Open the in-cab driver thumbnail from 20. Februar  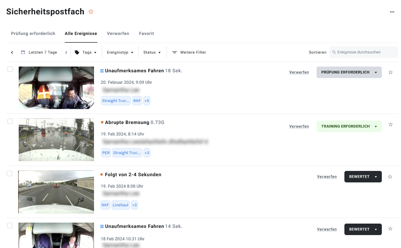pos(56,88)
